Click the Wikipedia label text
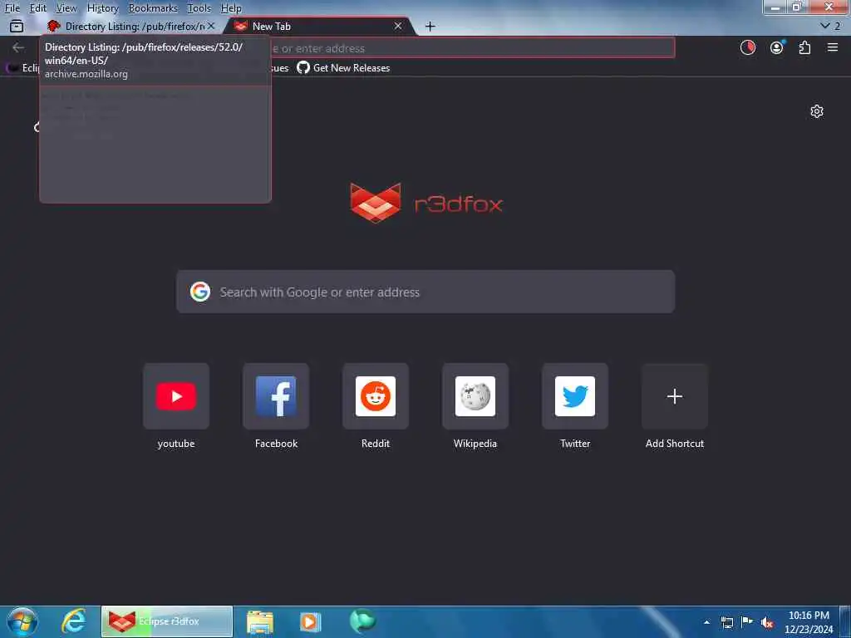 coord(475,444)
